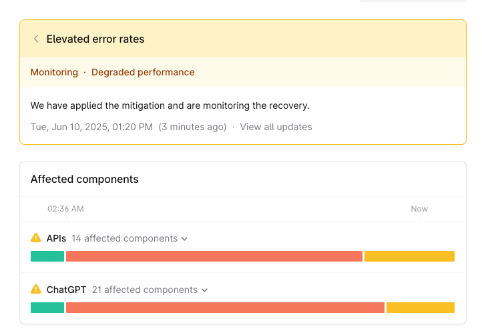Click the warning icon next to ChatGPT
This screenshot has width=482, height=335.
(x=36, y=290)
